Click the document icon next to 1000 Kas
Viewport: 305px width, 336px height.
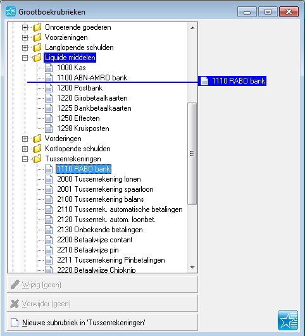click(x=49, y=68)
